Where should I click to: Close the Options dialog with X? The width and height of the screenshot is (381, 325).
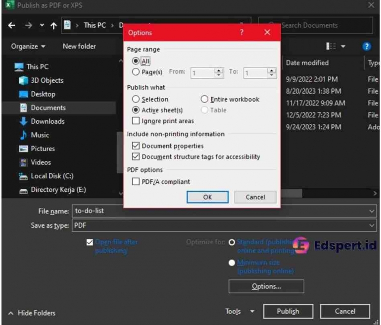coord(267,32)
